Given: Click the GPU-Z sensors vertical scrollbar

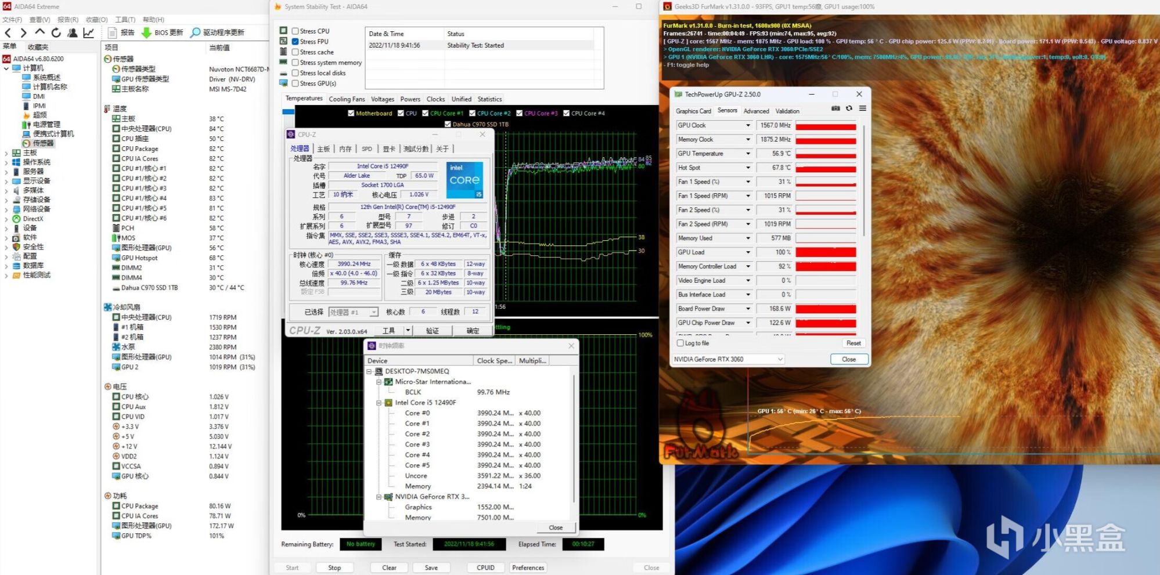Looking at the screenshot, I should pos(864,180).
